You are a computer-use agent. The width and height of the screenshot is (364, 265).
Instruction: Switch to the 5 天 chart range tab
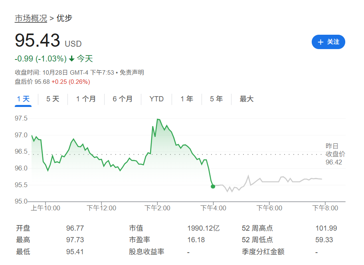click(x=52, y=99)
